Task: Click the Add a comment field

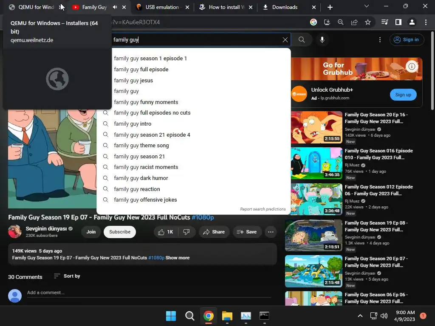Action: [x=149, y=293]
